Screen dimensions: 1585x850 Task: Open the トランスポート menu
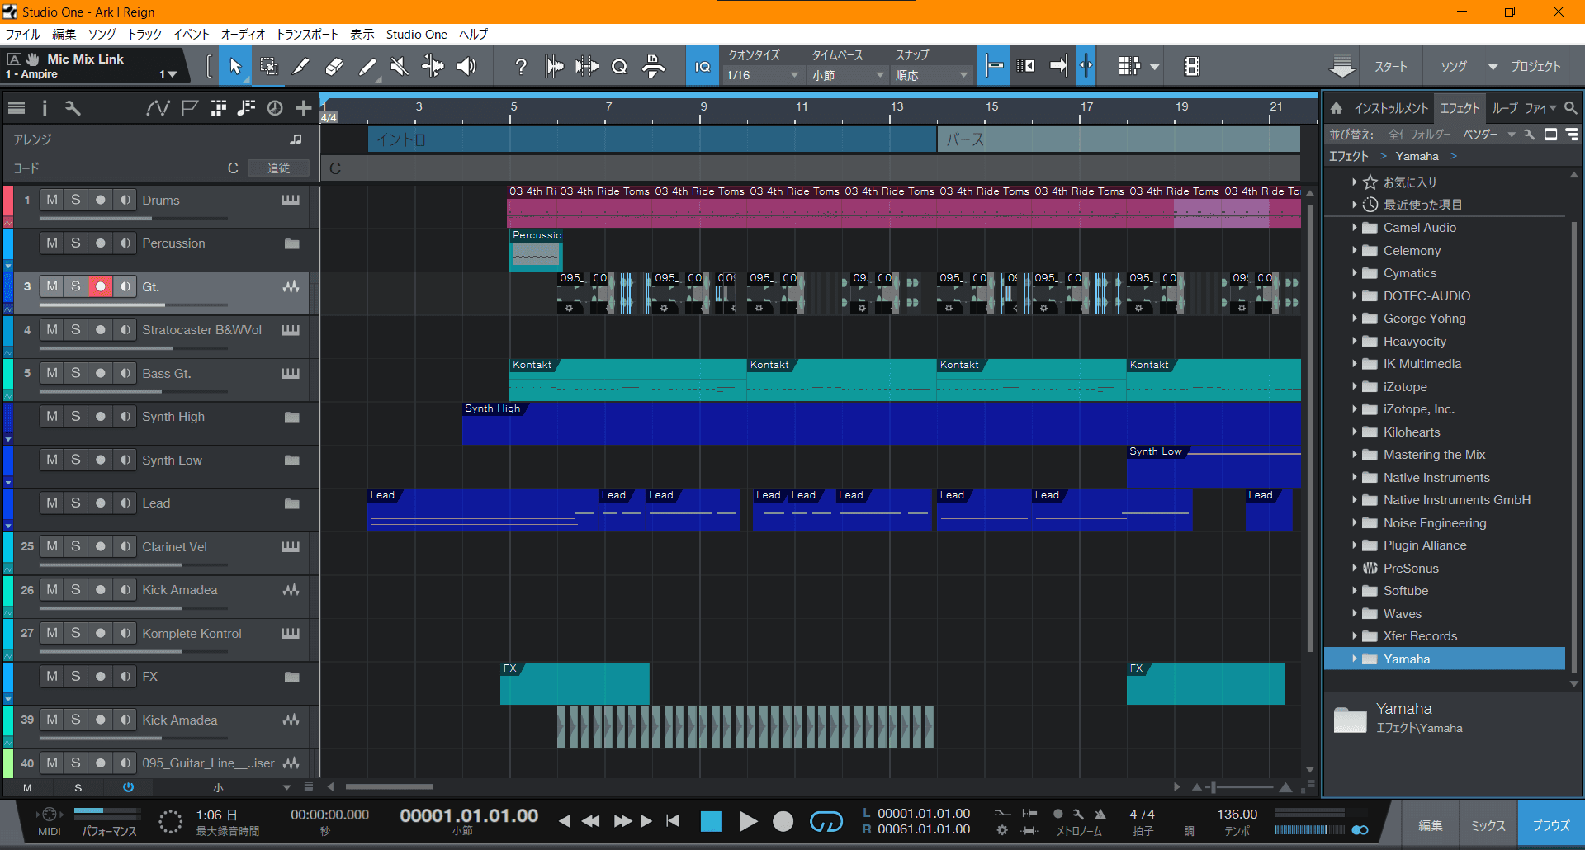tap(306, 34)
